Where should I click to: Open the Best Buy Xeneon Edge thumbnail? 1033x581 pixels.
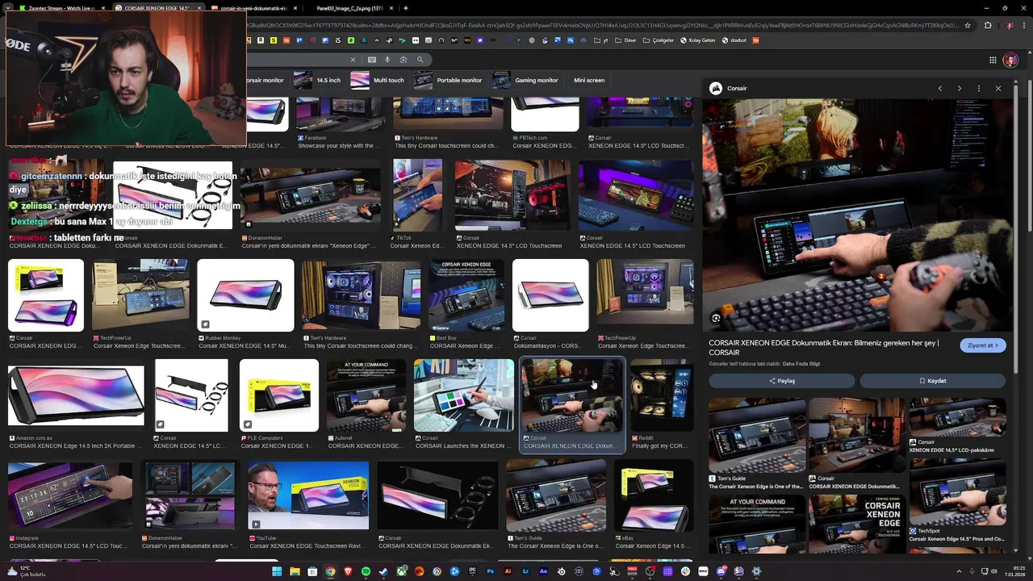pyautogui.click(x=466, y=295)
